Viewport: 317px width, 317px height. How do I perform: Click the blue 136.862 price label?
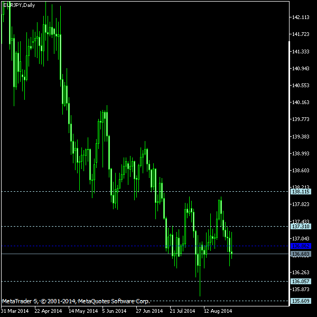tap(301, 246)
